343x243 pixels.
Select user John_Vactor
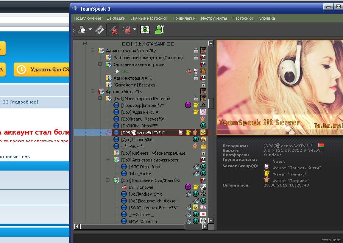click(140, 174)
